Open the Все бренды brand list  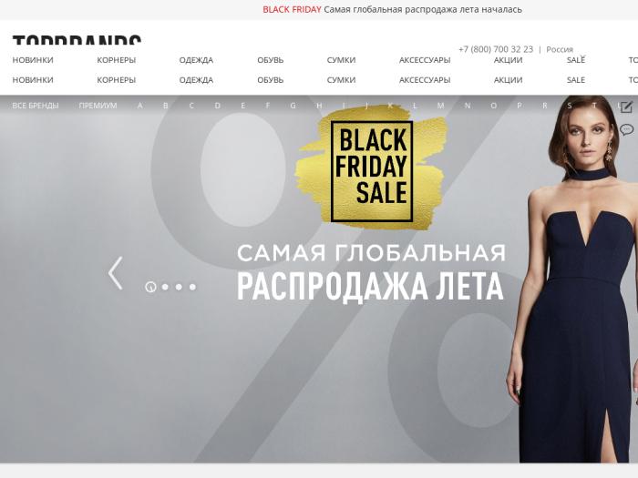36,106
